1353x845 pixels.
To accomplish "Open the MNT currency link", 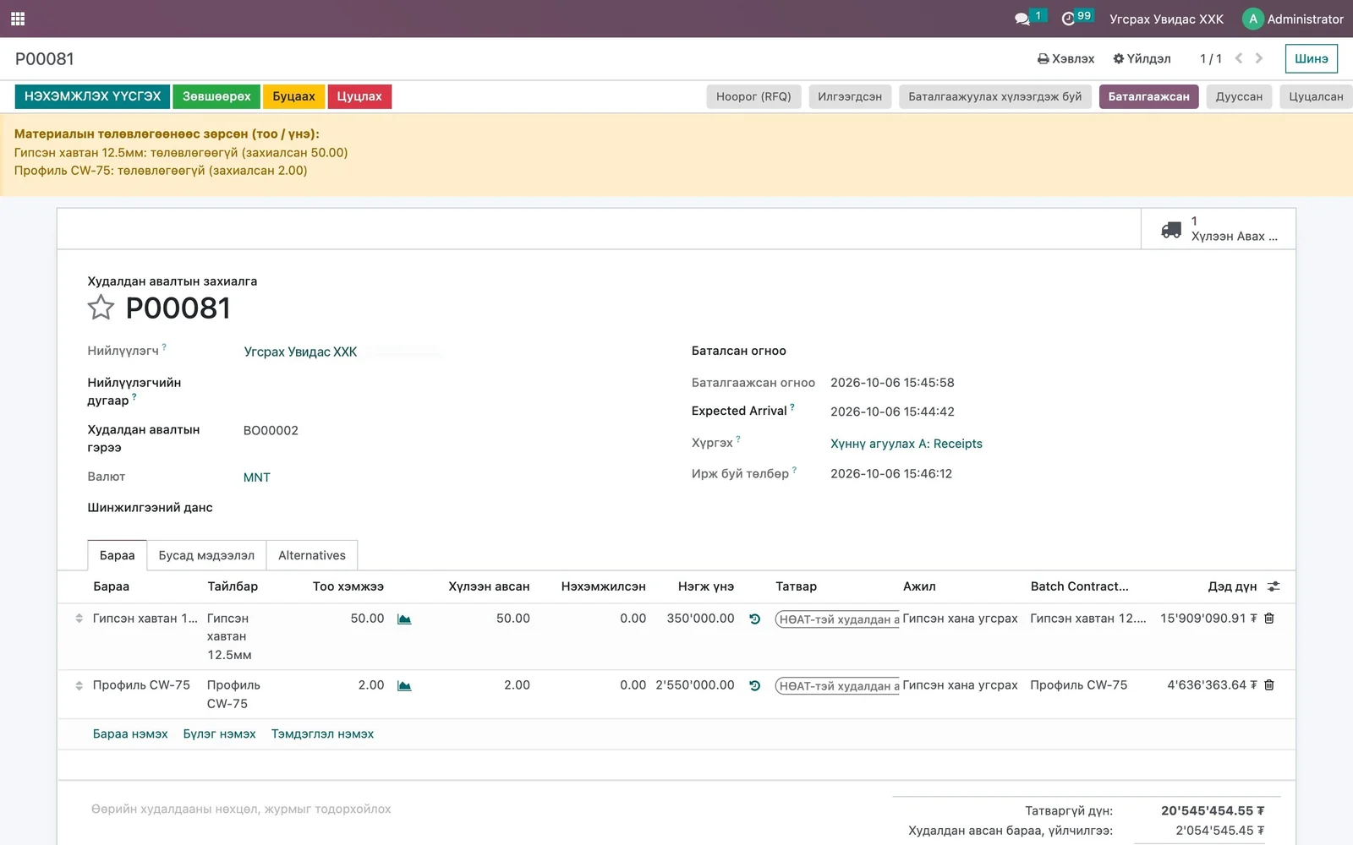I will pyautogui.click(x=257, y=477).
